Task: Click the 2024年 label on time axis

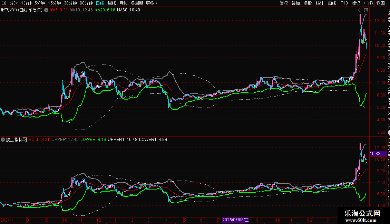Action: click(x=7, y=220)
